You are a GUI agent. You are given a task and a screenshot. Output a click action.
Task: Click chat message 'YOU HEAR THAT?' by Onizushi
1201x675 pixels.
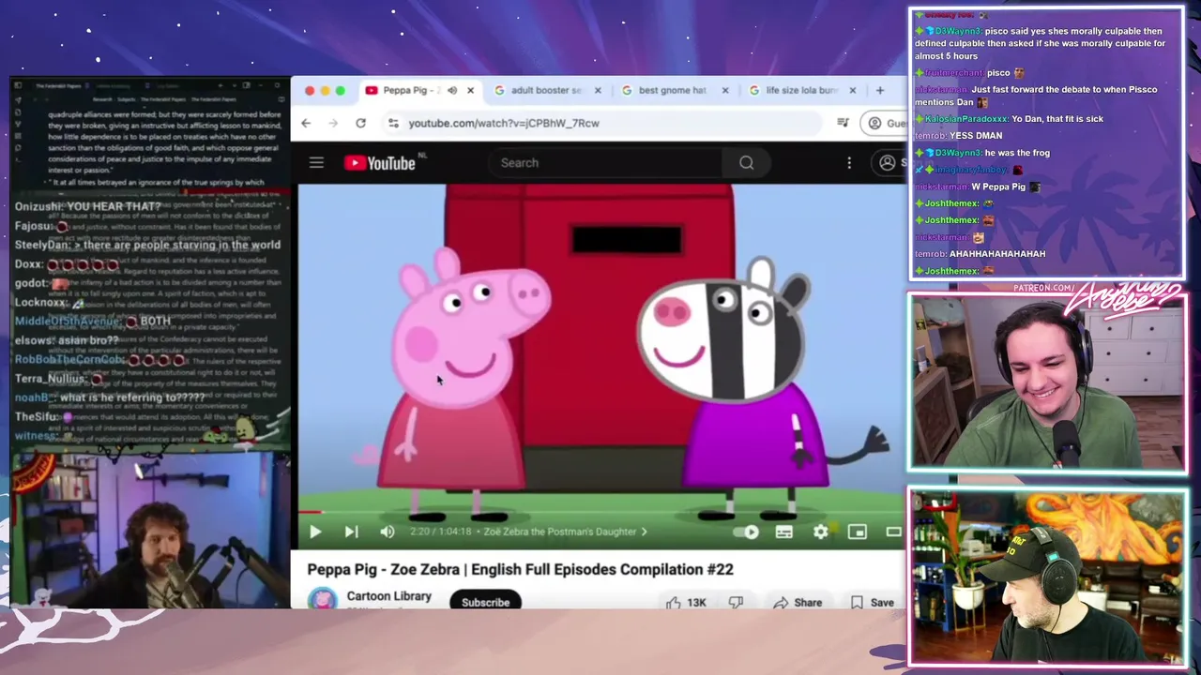tap(114, 206)
